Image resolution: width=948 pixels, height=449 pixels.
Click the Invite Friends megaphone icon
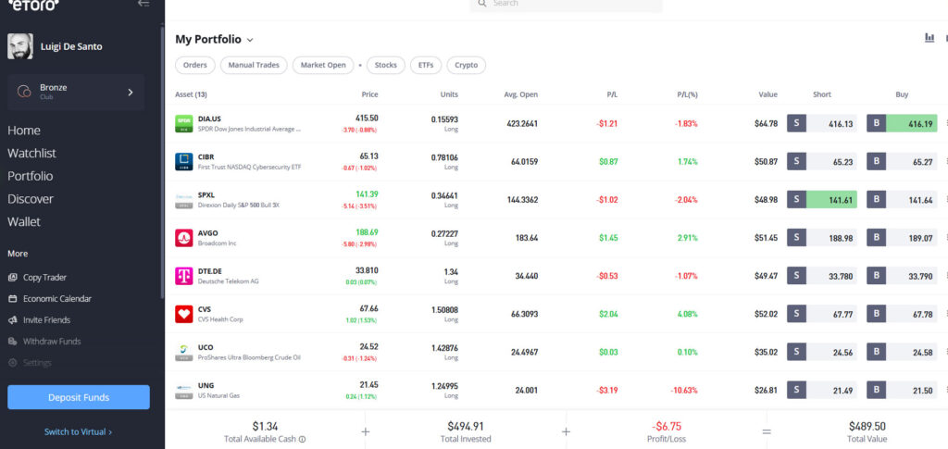(13, 320)
